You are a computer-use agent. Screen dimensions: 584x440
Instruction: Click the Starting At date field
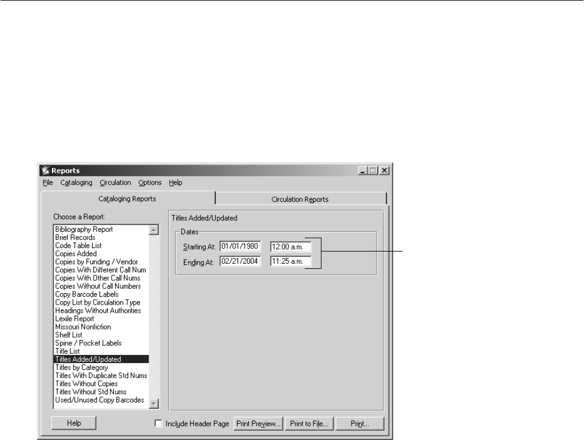(x=240, y=246)
